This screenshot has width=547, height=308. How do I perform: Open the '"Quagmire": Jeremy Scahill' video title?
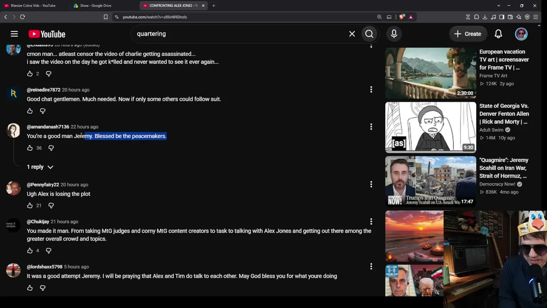504,168
